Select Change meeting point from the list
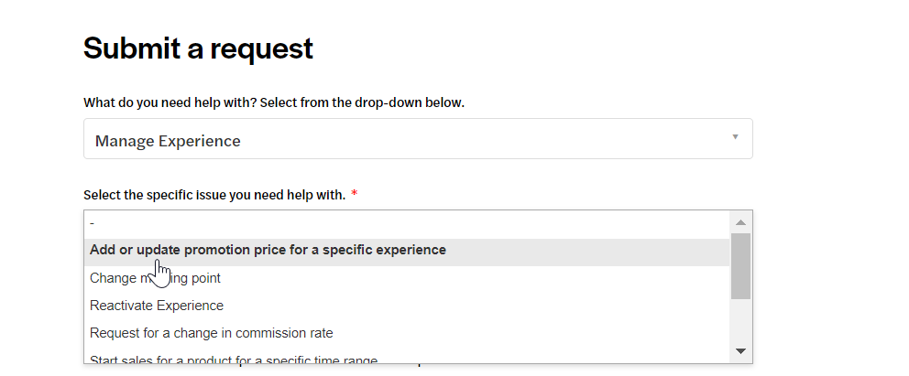The width and height of the screenshot is (909, 376). pos(407,279)
